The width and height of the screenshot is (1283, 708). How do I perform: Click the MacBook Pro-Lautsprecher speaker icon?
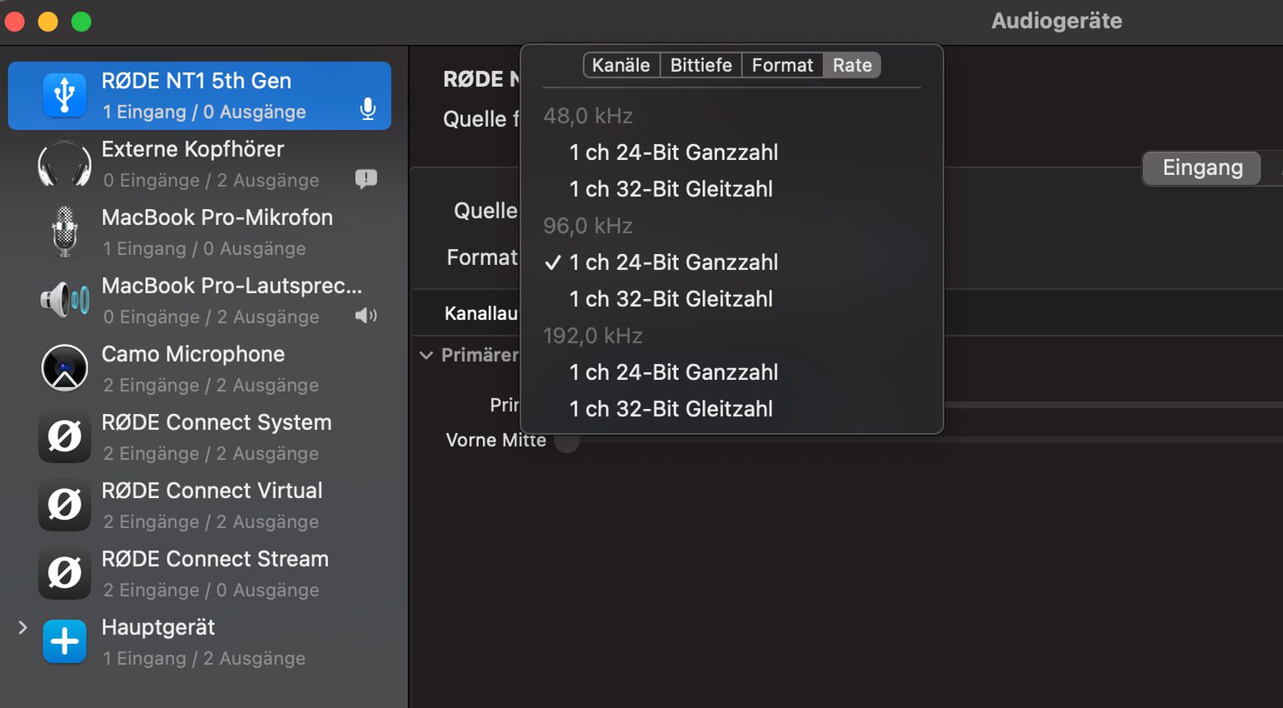click(65, 300)
